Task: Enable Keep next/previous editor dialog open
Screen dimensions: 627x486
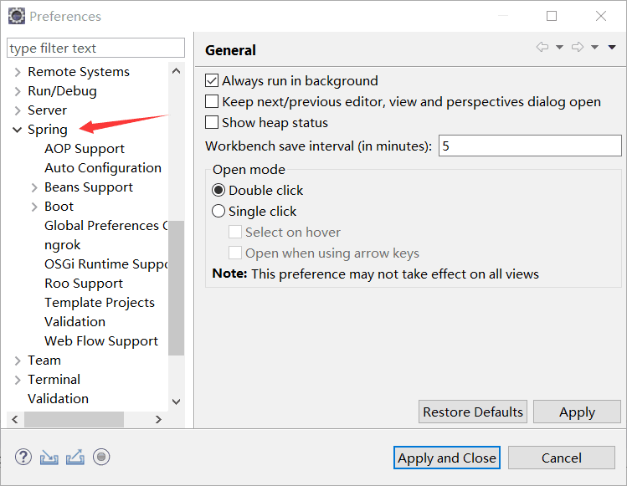Action: (x=212, y=101)
